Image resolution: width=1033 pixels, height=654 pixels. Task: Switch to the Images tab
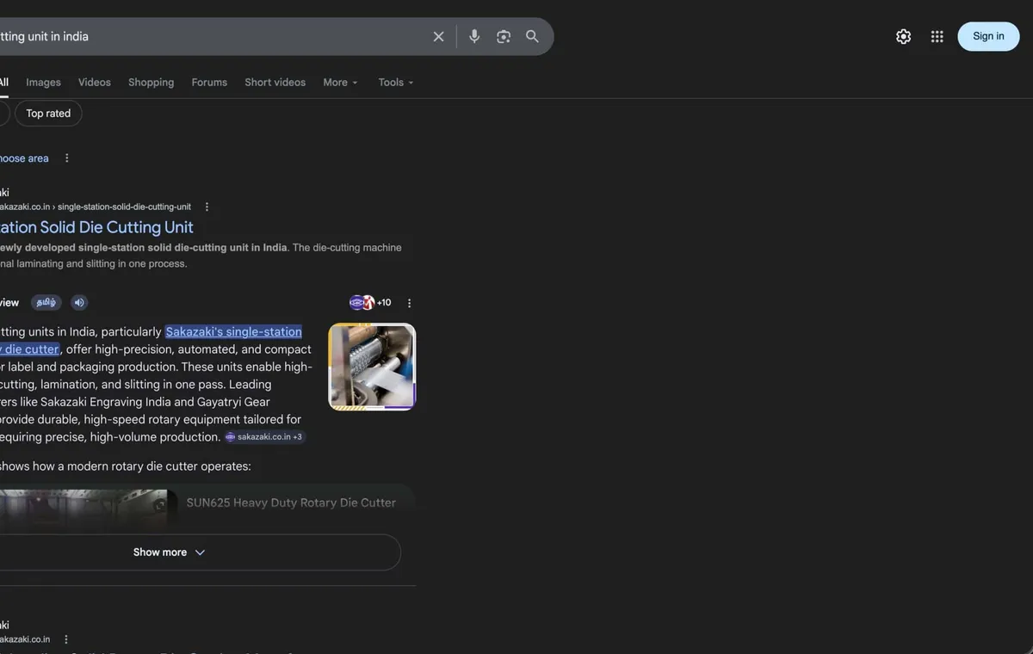[x=43, y=83]
